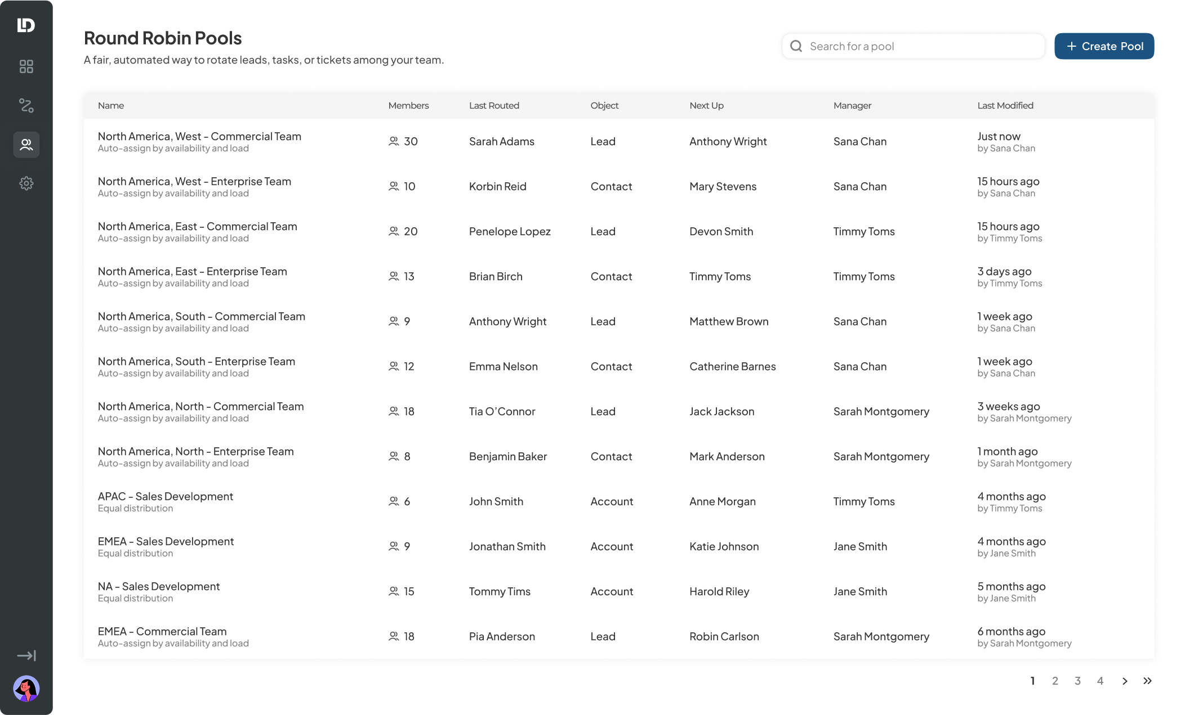Go to page 3 of pools
The height and width of the screenshot is (715, 1203).
[1077, 681]
